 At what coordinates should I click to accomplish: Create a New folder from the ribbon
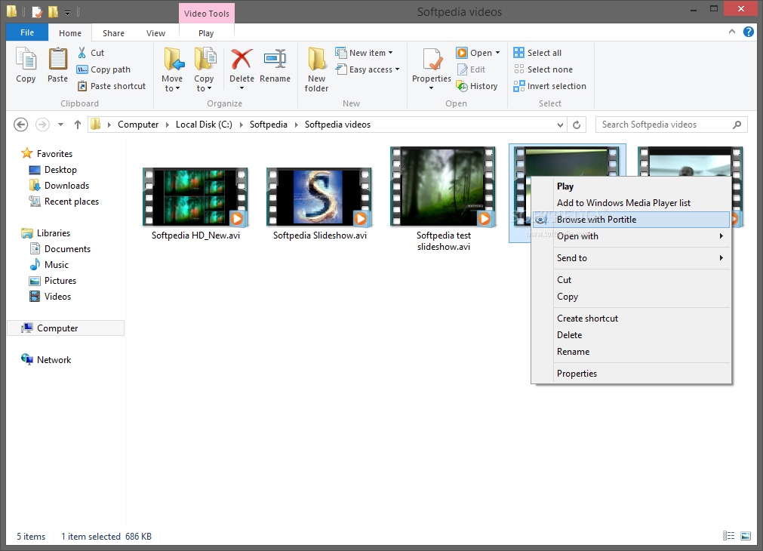point(316,69)
